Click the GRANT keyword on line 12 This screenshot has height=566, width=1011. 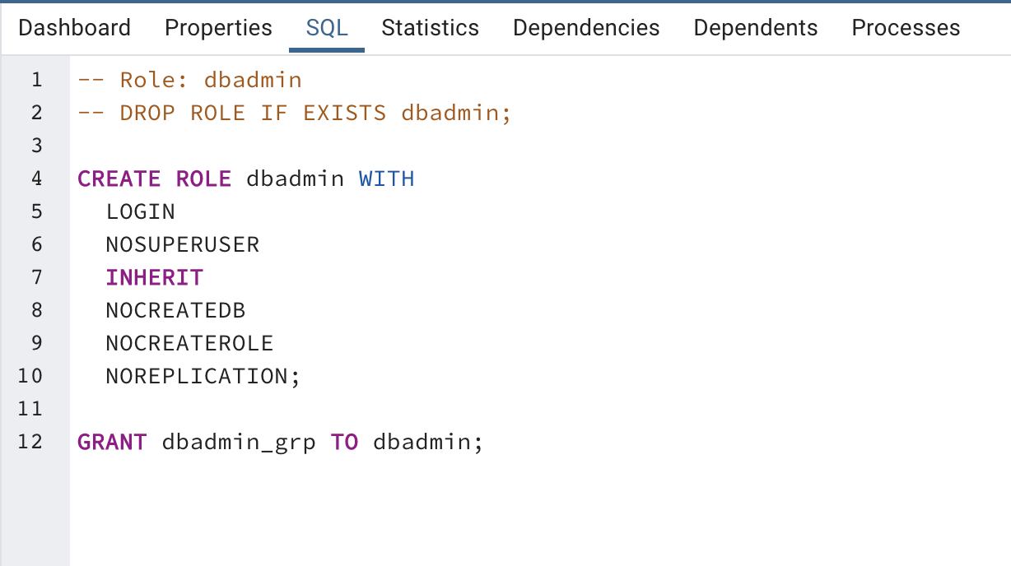click(111, 442)
